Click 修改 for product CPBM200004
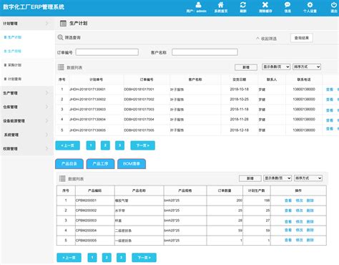 coord(299,230)
